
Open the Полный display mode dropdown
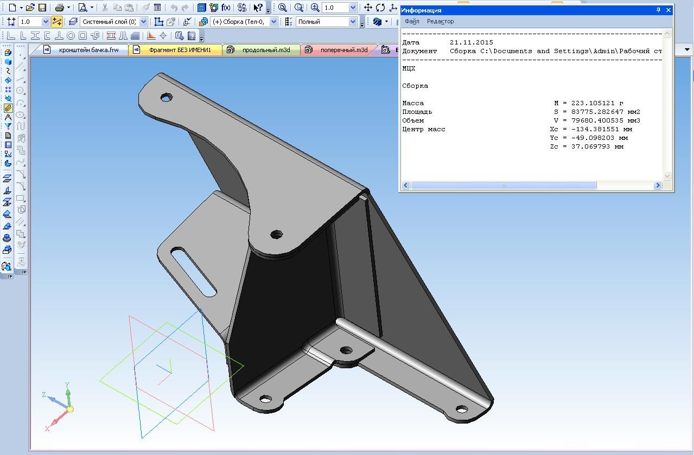click(x=353, y=22)
